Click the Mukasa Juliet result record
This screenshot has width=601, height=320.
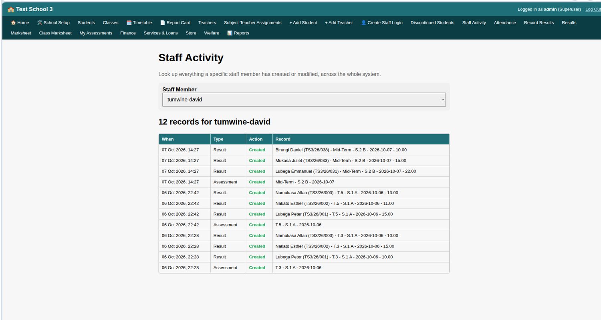coord(341,161)
